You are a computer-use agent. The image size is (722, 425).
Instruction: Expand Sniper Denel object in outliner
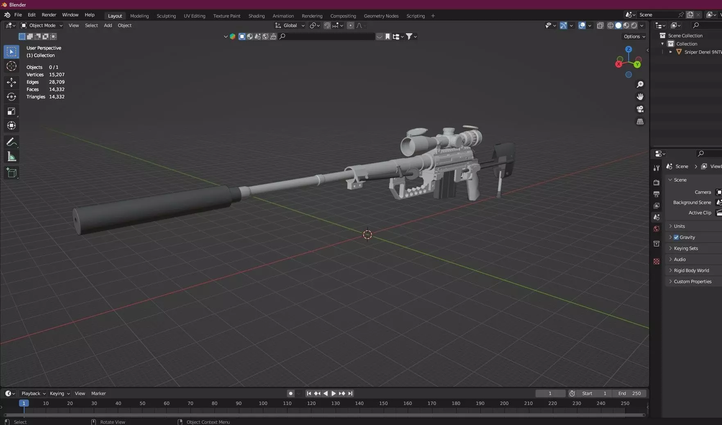pyautogui.click(x=670, y=52)
